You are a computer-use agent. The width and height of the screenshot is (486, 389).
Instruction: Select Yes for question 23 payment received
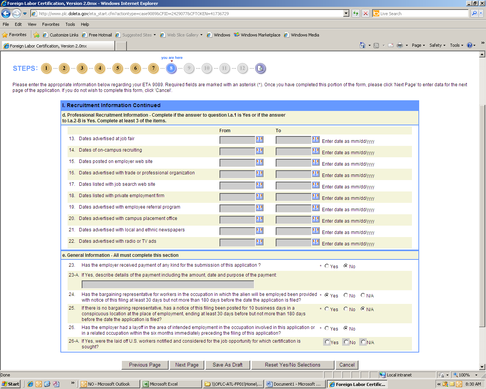pos(327,266)
